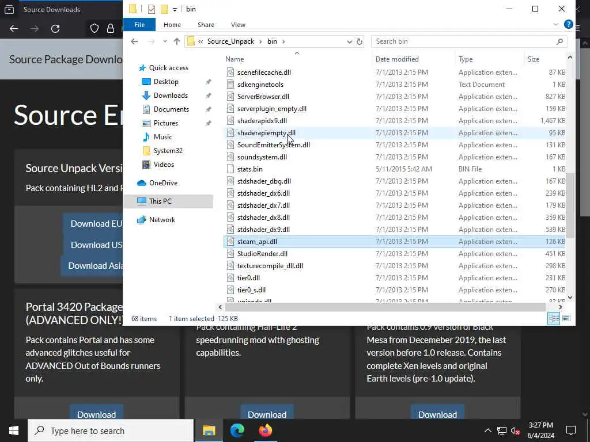Click File Explorer taskbar icon
The width and height of the screenshot is (590, 442).
(x=209, y=430)
